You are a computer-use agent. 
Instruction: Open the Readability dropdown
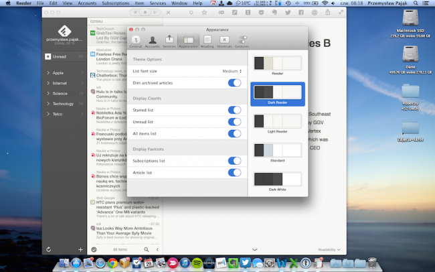point(329,249)
